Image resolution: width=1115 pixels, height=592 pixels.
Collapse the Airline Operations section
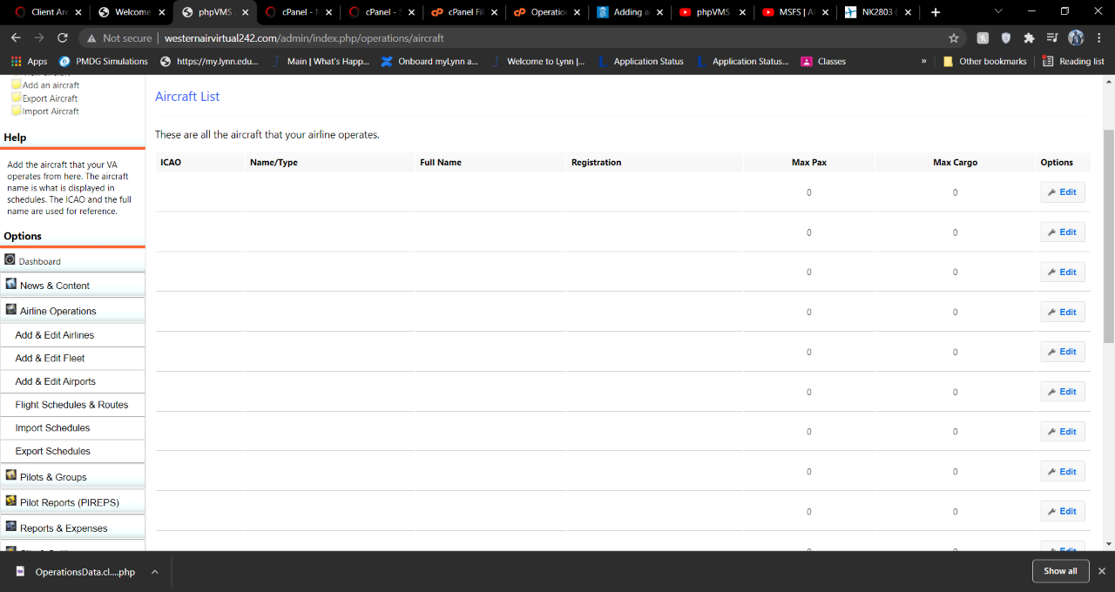point(72,311)
